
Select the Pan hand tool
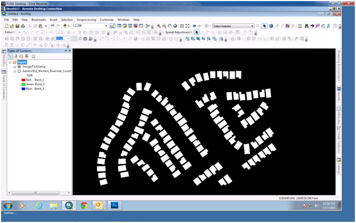(x=169, y=26)
